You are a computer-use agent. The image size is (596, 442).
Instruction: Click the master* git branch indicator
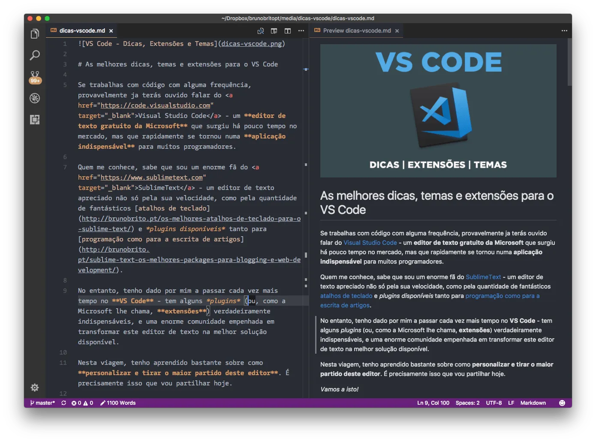[x=42, y=403]
